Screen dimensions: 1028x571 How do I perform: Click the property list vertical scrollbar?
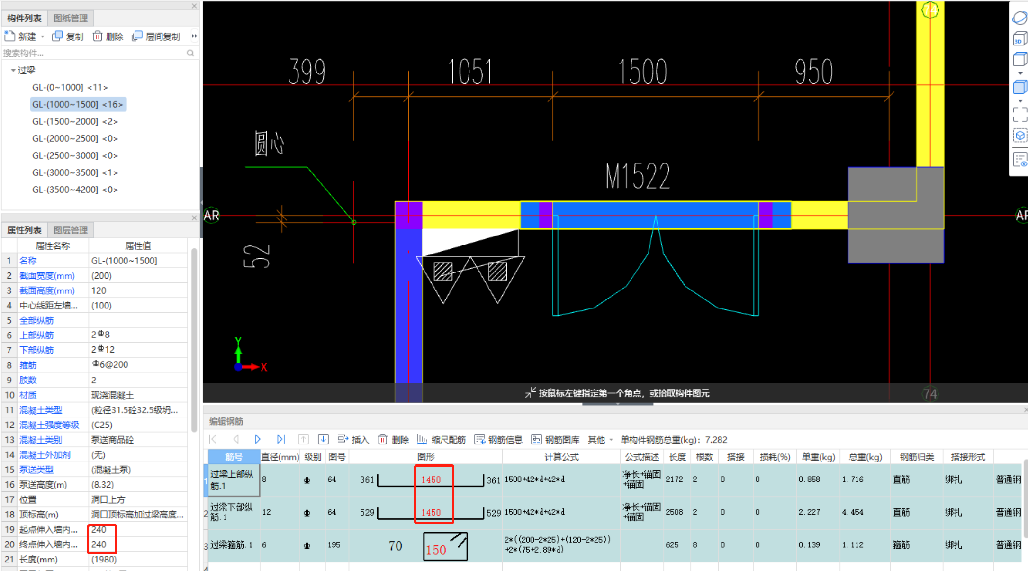pos(194,341)
